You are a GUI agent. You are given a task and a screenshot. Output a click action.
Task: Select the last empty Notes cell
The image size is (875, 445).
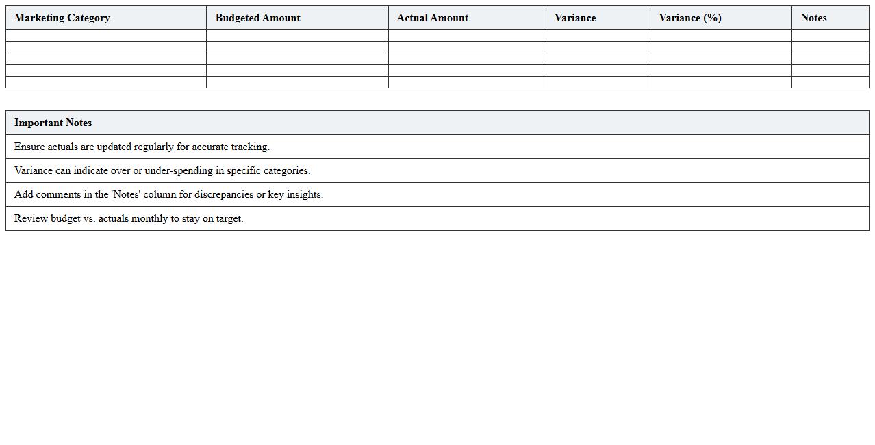click(x=830, y=81)
